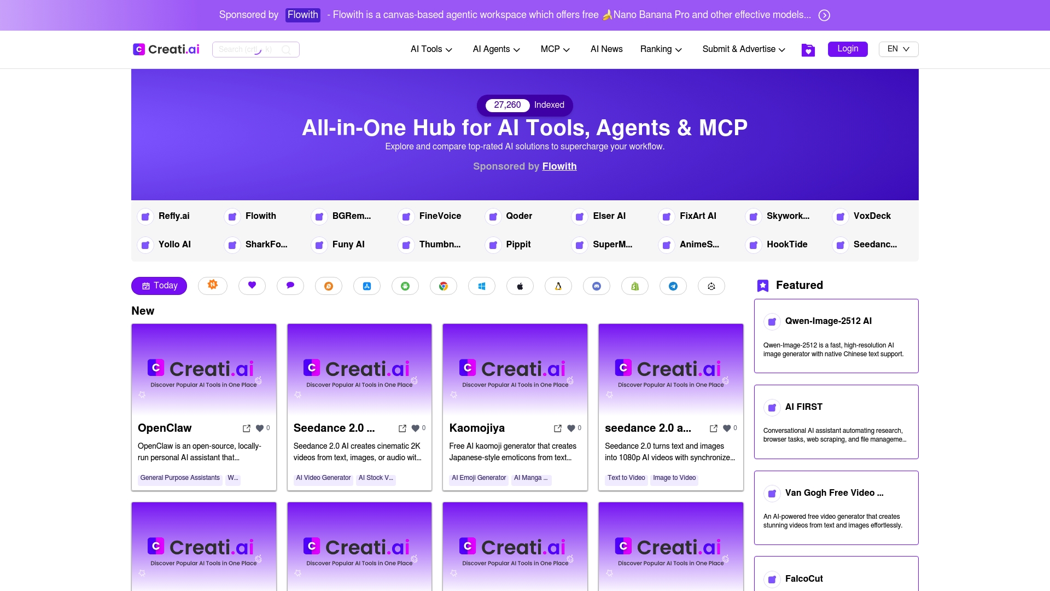Click inside the search field
This screenshot has width=1050, height=591.
[249, 49]
